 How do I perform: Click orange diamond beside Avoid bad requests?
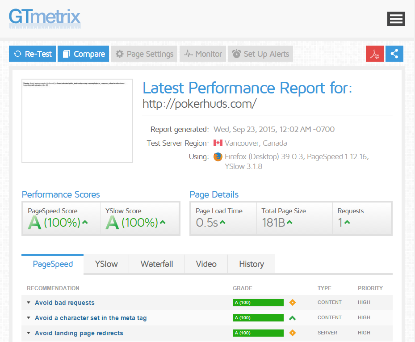[293, 302]
